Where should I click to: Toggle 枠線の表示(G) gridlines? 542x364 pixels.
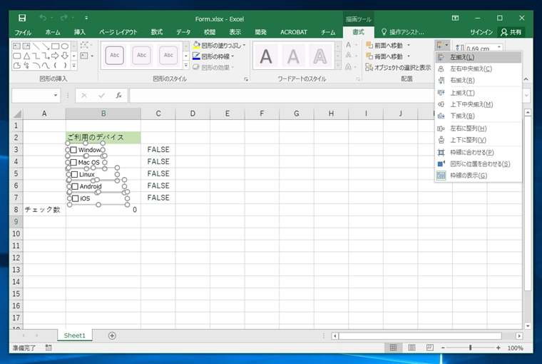coord(478,176)
